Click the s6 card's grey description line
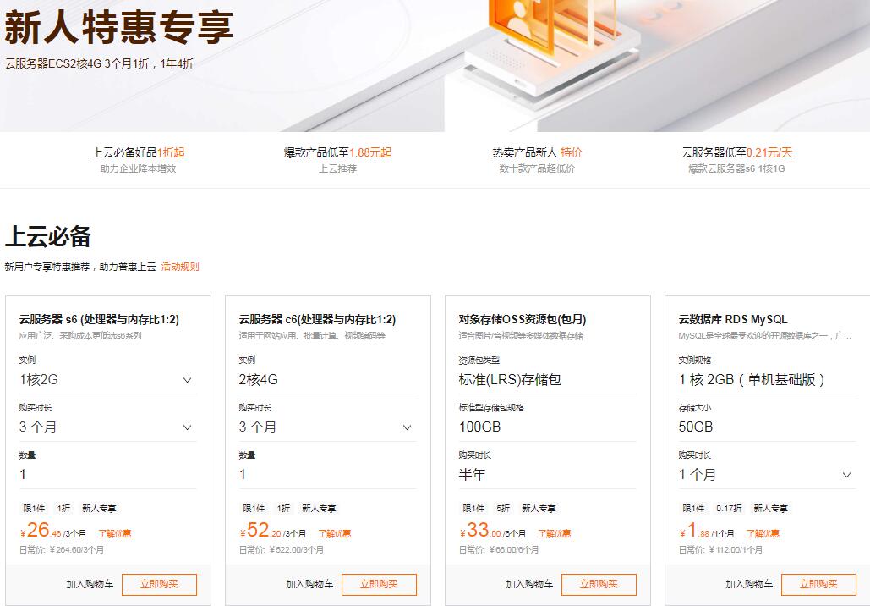 click(80, 335)
